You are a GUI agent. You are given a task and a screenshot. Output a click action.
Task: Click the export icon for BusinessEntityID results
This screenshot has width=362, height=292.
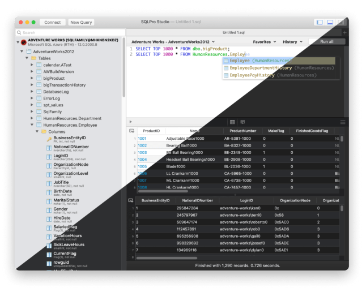[x=131, y=200]
